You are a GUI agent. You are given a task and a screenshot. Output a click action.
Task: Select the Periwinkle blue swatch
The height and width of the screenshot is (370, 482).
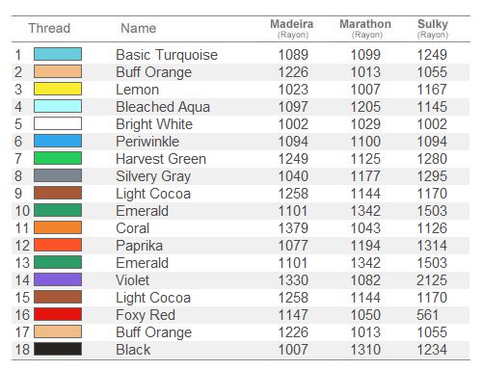pyautogui.click(x=58, y=141)
